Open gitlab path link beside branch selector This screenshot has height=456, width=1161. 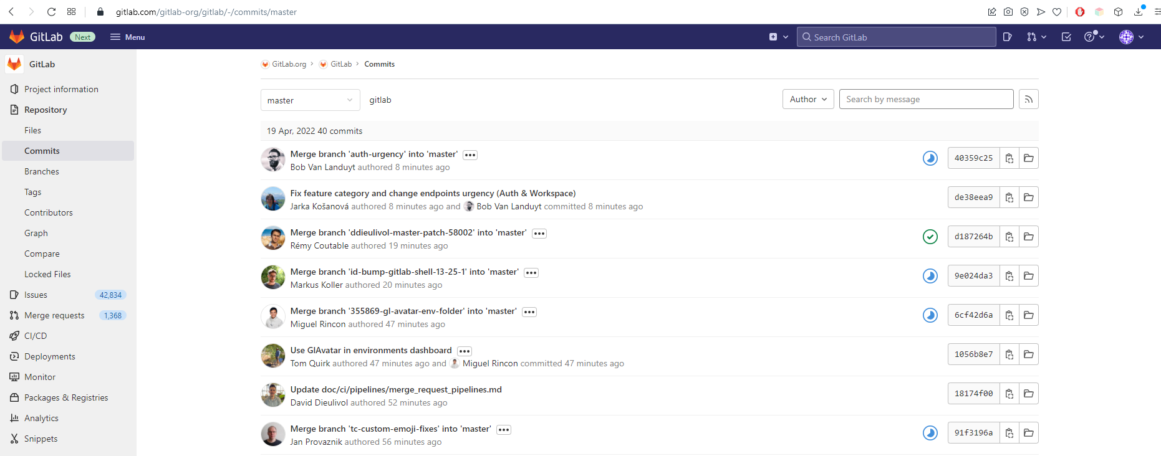coord(380,100)
